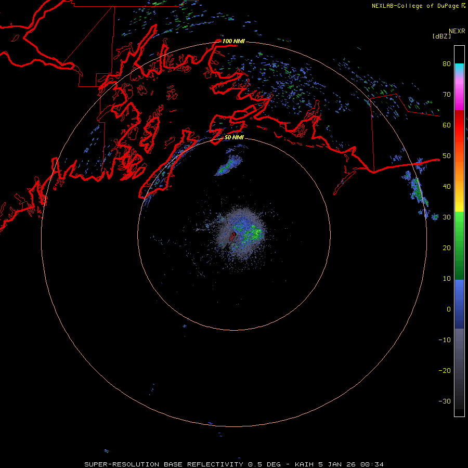Click the 10 value on dBZ scale

pyautogui.click(x=447, y=279)
